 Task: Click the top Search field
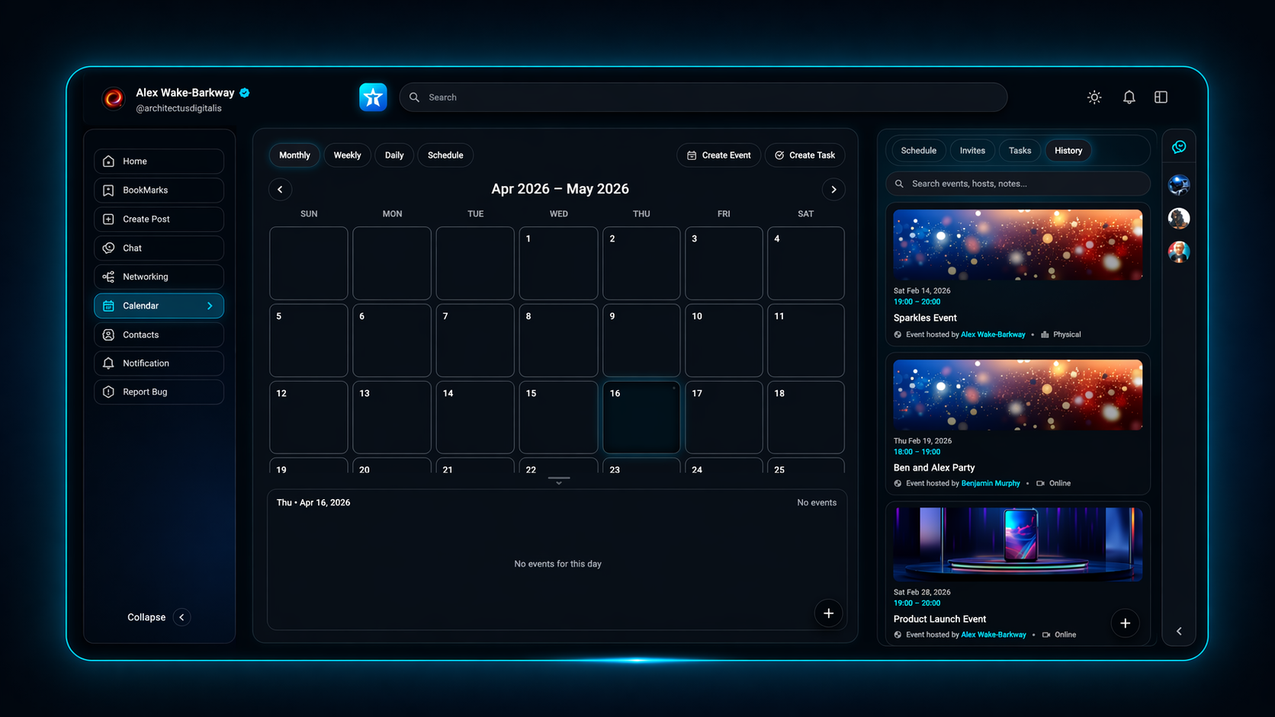703,98
